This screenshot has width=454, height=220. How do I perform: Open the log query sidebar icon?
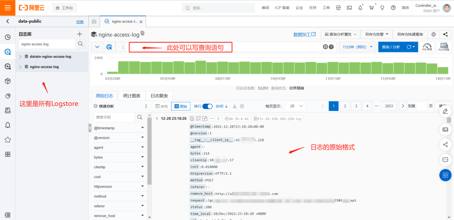pos(8,52)
